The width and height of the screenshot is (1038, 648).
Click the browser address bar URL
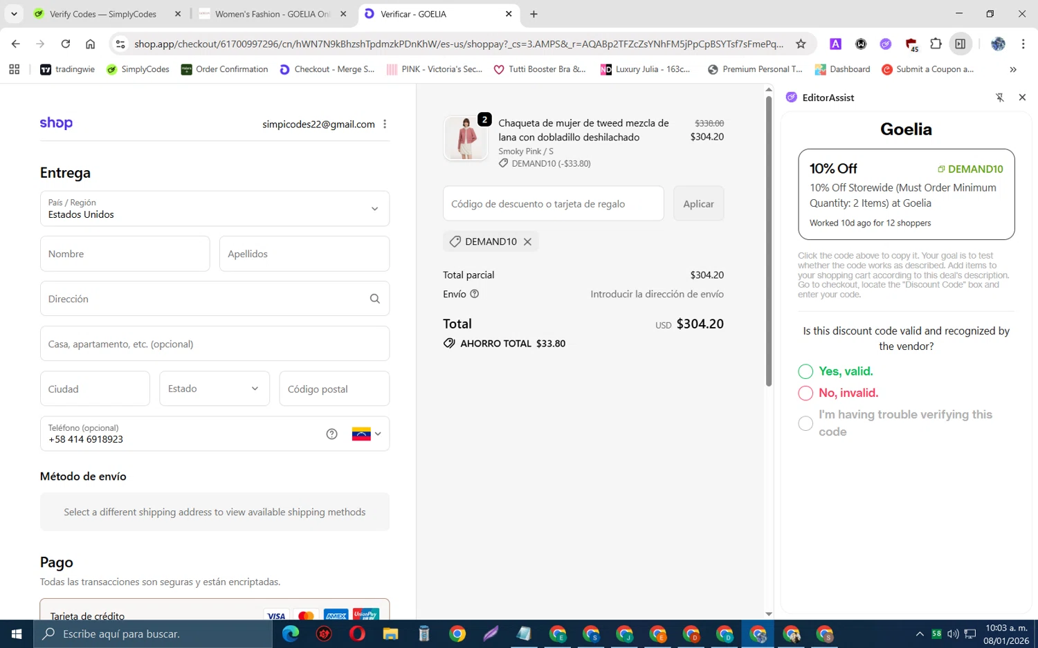[458, 44]
